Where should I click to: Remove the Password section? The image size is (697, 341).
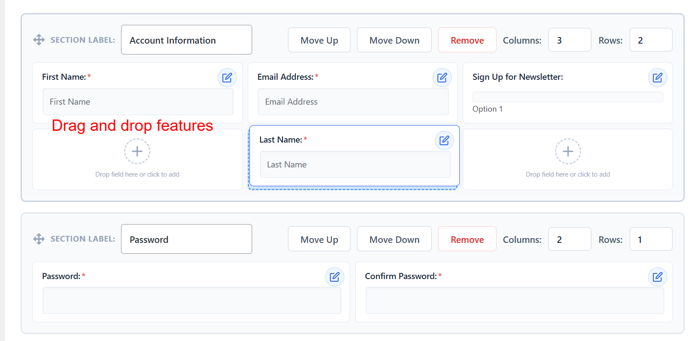467,239
